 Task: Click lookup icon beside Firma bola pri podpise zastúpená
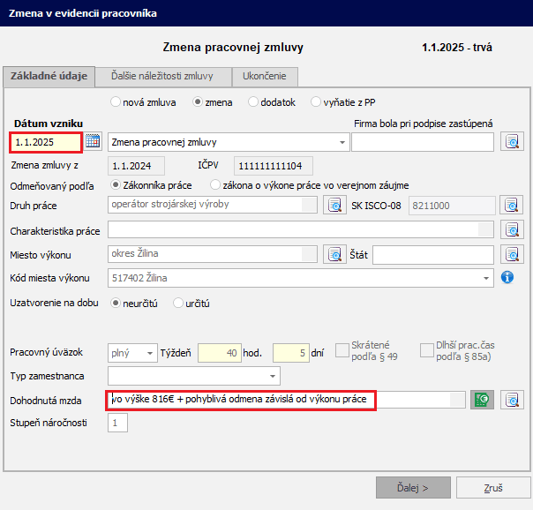coord(512,141)
